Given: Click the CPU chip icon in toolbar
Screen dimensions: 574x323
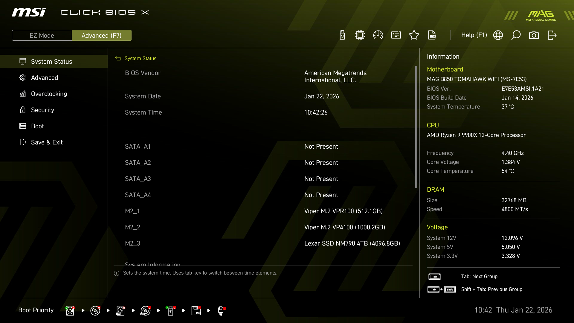Looking at the screenshot, I should (360, 35).
